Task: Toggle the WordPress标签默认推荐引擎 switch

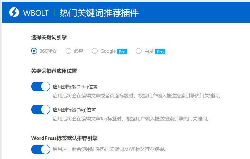Action: click(41, 149)
